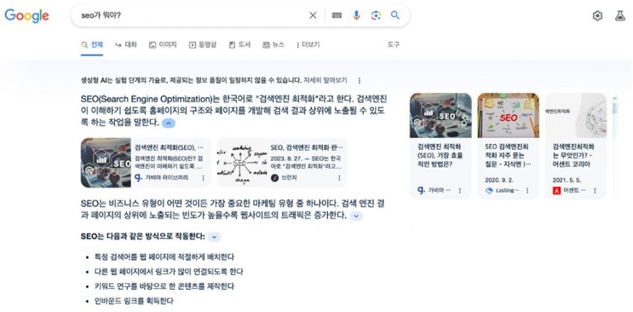Click the 자세히 알아보기 link
This screenshot has width=633, height=312.
pos(325,80)
